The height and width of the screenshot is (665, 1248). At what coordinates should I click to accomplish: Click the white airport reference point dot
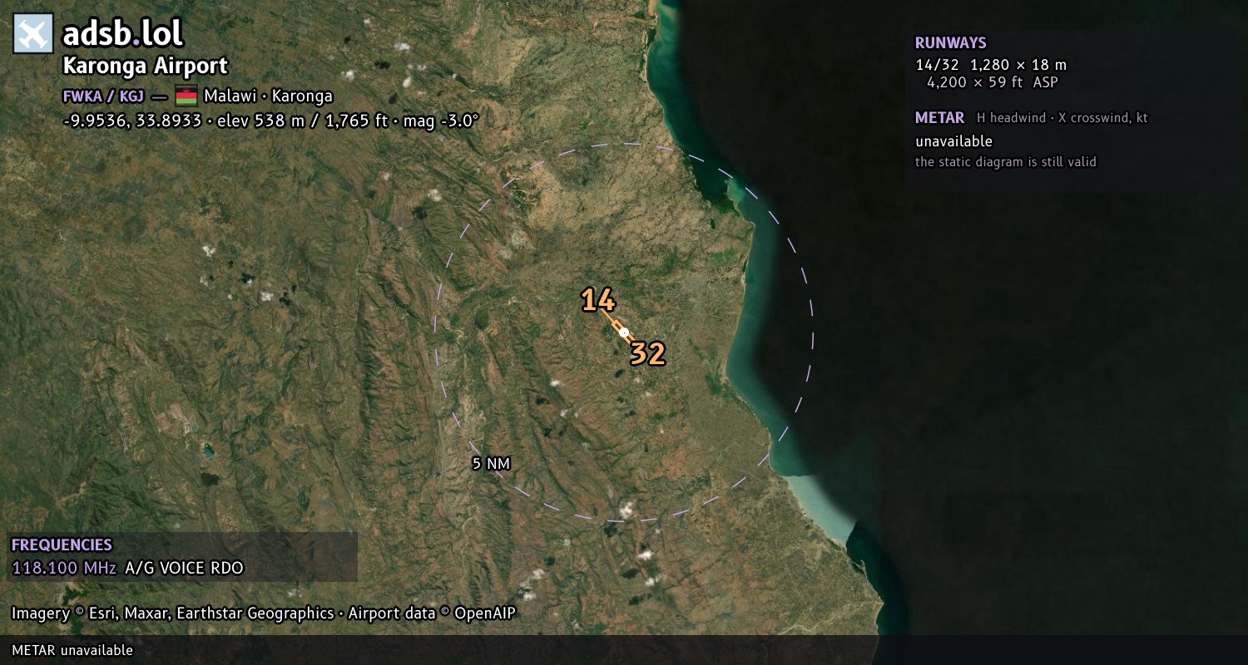point(624,332)
